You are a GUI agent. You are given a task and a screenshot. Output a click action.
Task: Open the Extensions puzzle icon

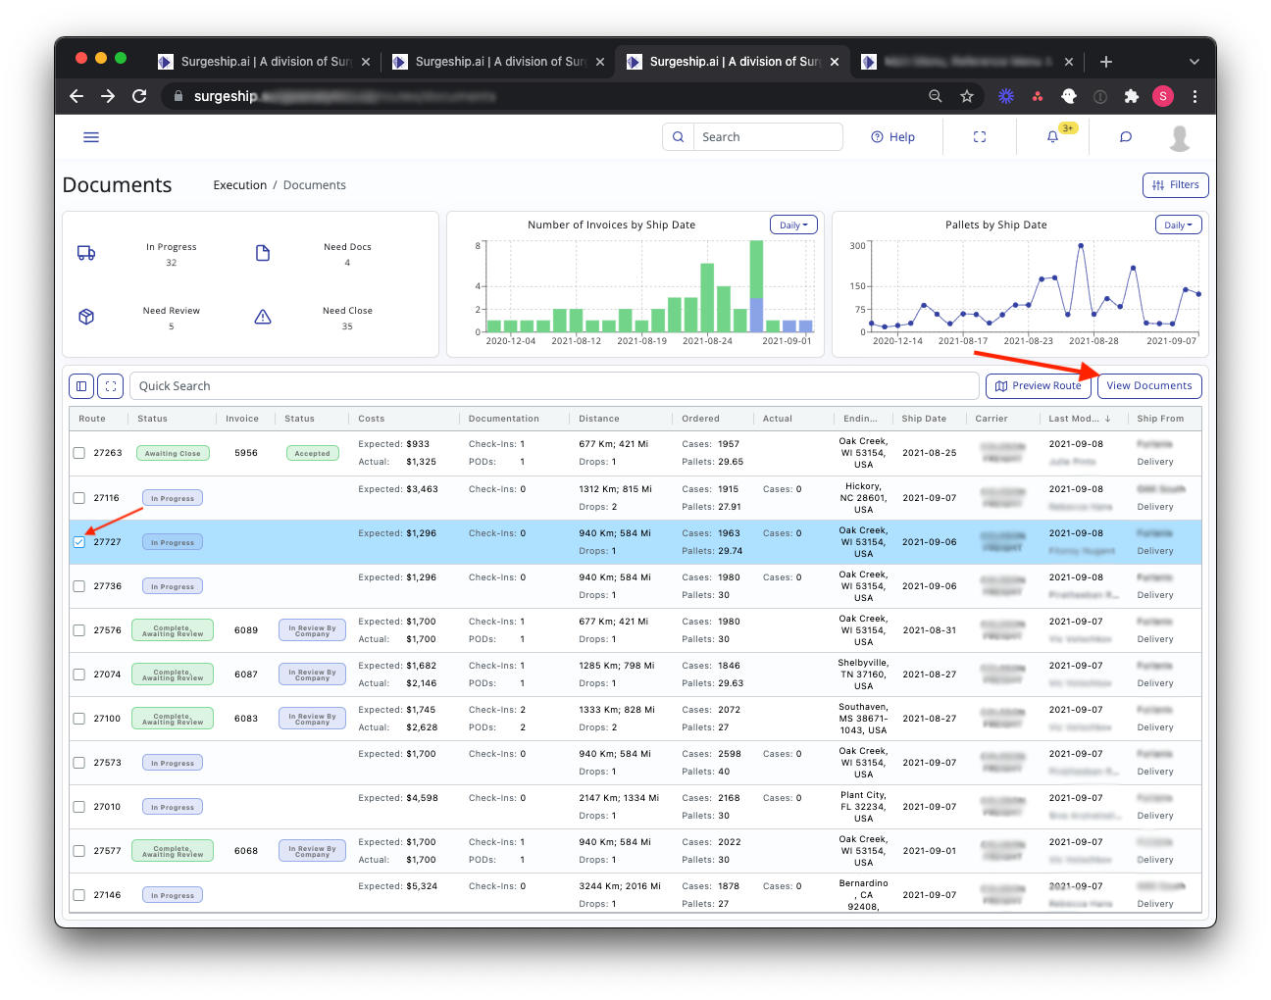(1132, 96)
